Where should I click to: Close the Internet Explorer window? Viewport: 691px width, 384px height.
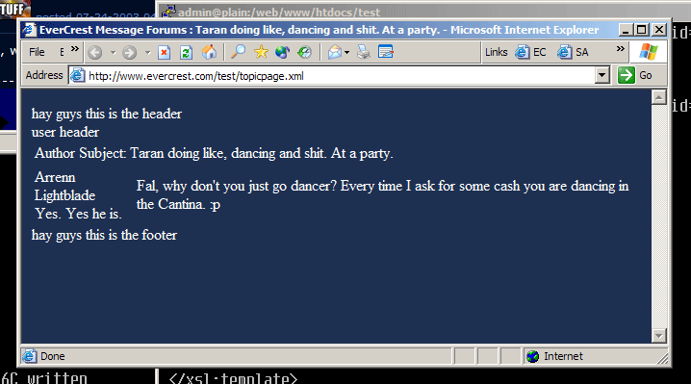(659, 30)
